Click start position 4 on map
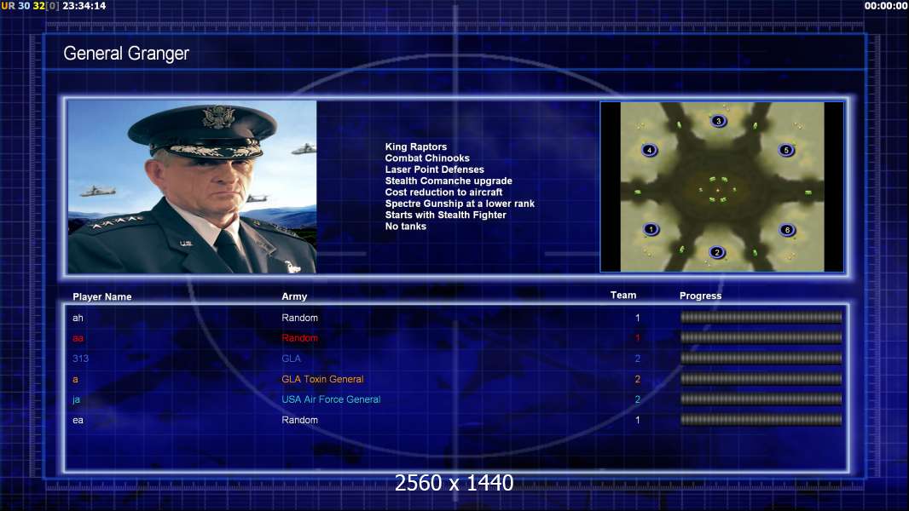Image resolution: width=909 pixels, height=511 pixels. [649, 150]
